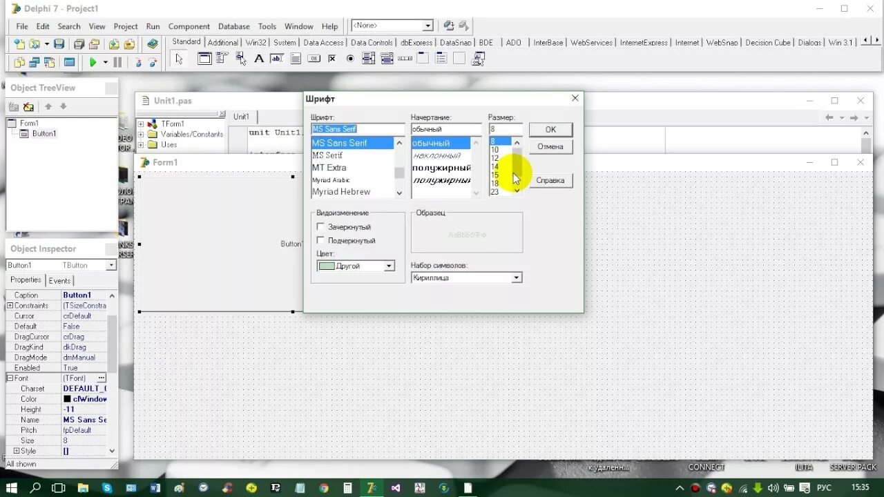
Task: Switch to Additional palette tab
Action: point(223,43)
